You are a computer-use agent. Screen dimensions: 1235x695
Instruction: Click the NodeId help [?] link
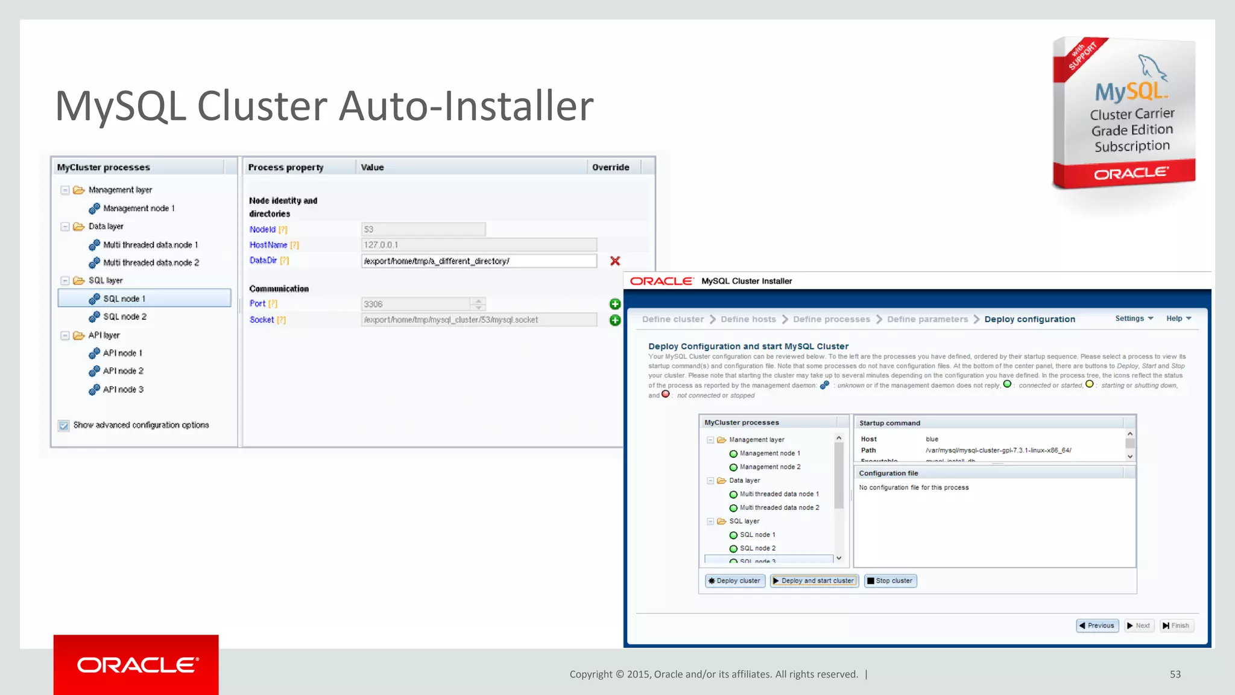point(283,230)
